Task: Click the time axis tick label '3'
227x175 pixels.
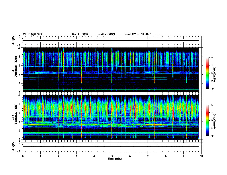Action: pyautogui.click(x=76, y=156)
